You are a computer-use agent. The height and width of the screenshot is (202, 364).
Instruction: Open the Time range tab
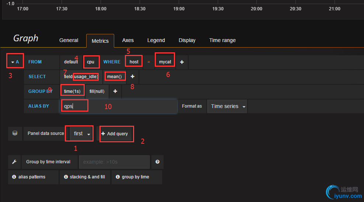223,40
